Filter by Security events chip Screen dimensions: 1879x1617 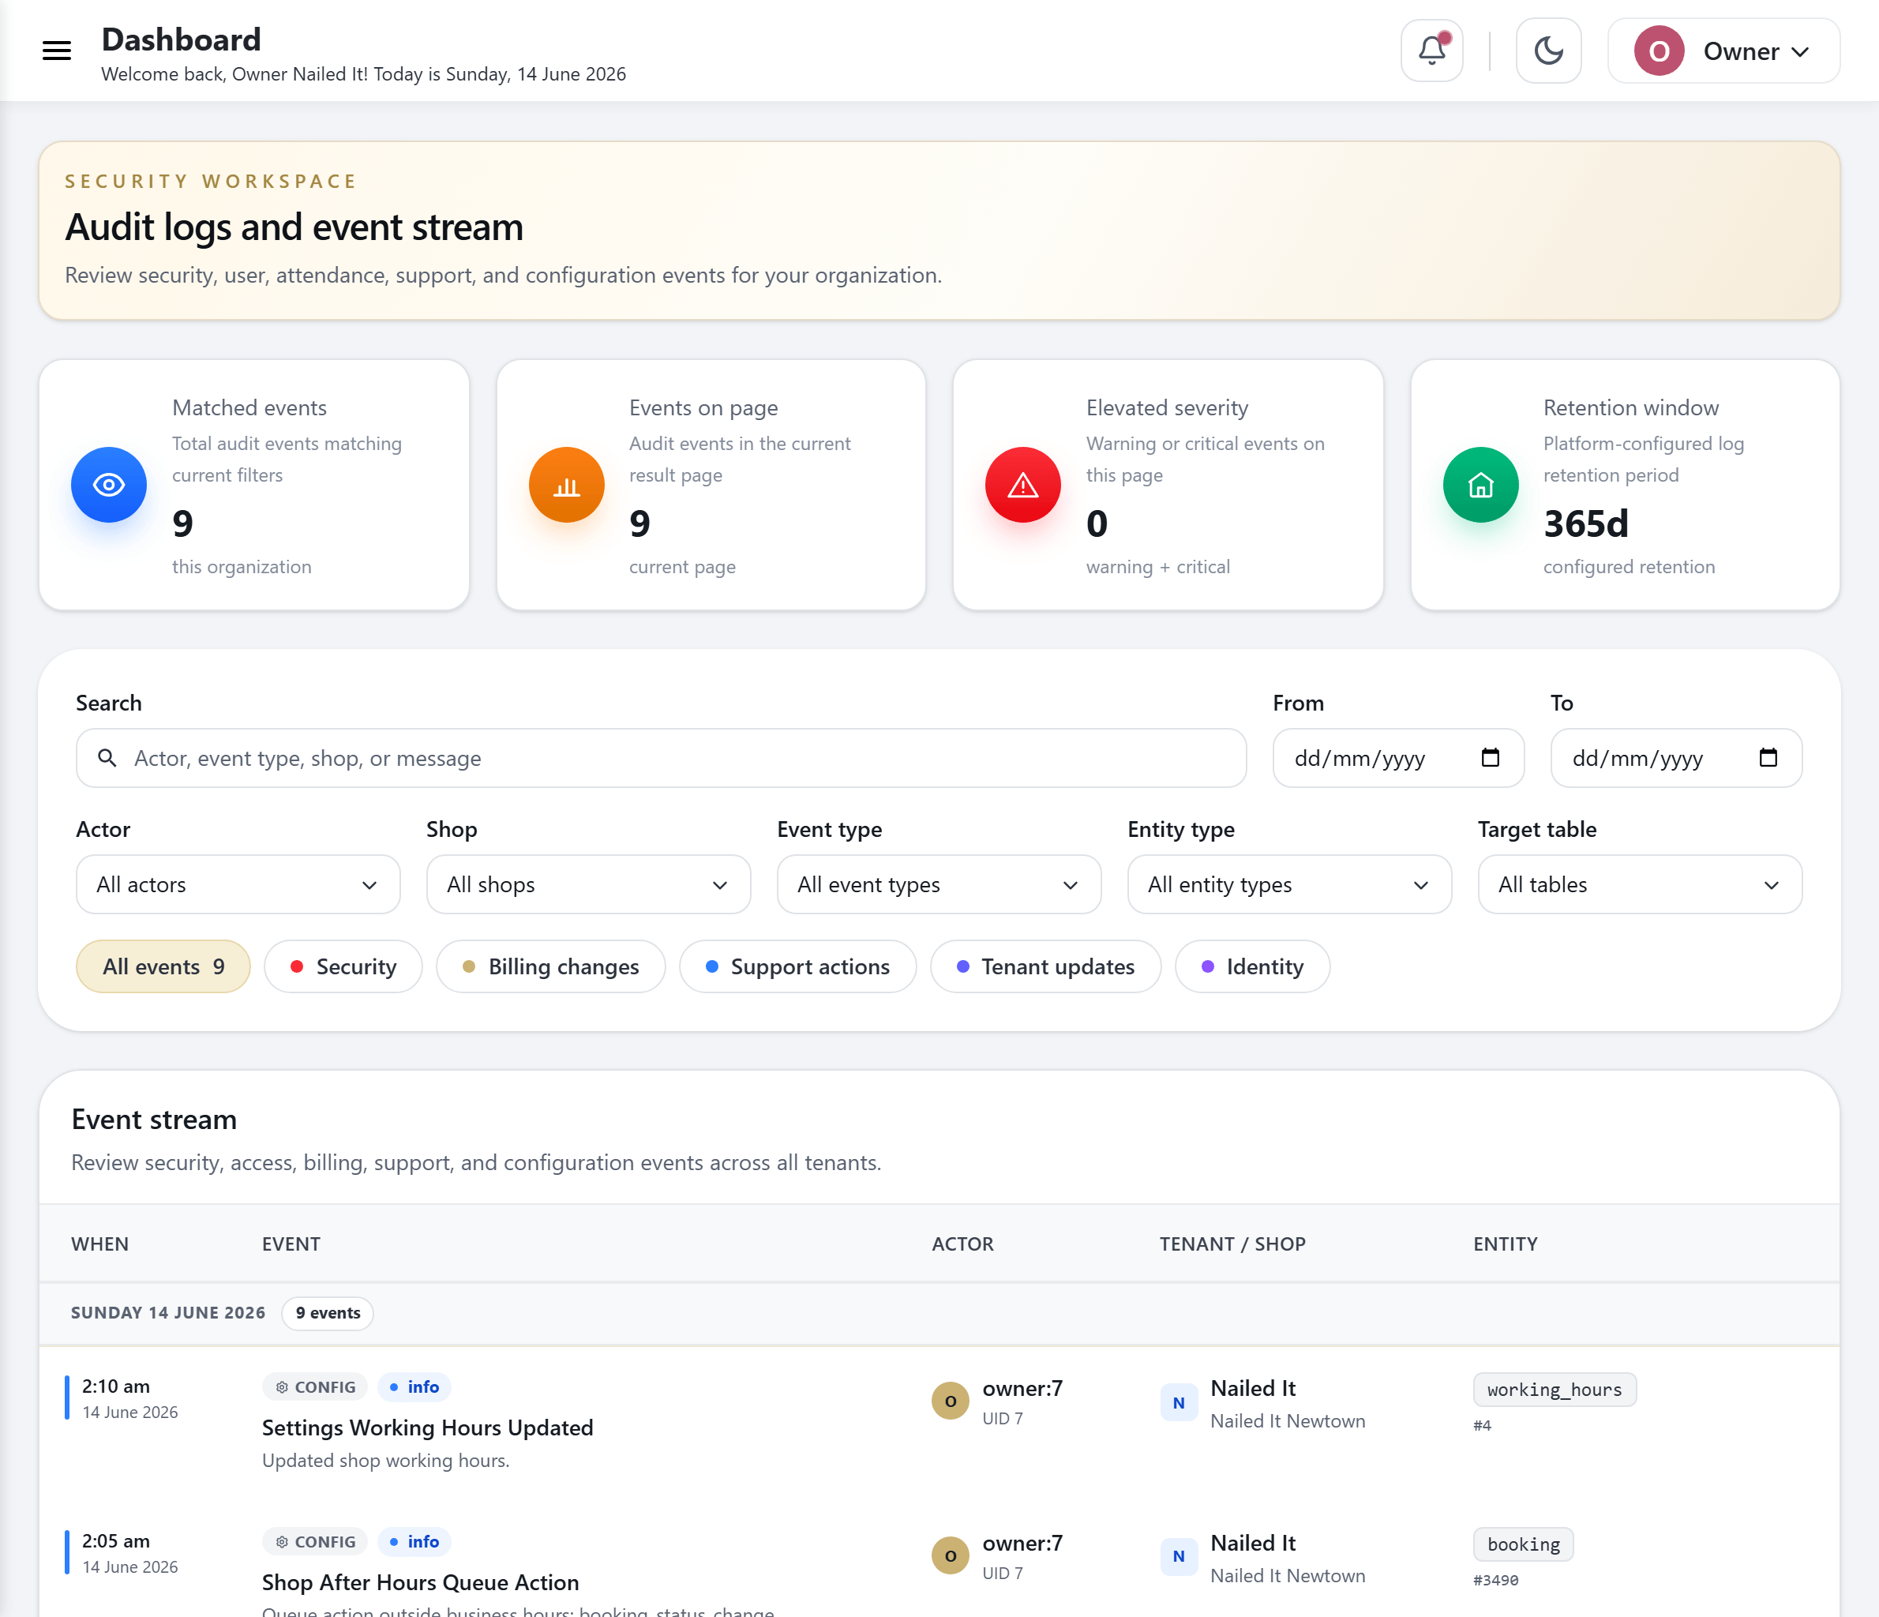coord(343,966)
